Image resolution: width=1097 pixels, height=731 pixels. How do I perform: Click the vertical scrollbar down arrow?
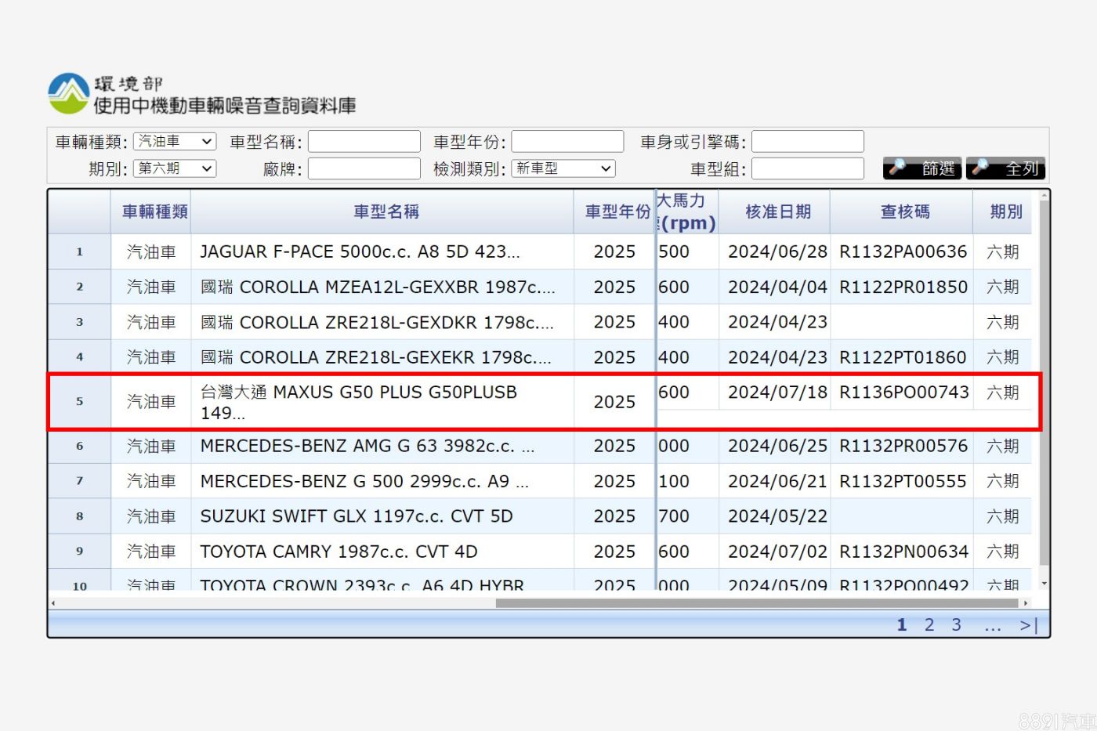click(1044, 584)
